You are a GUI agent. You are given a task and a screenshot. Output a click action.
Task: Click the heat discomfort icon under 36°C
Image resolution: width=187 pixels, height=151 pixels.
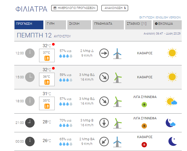[47, 82]
